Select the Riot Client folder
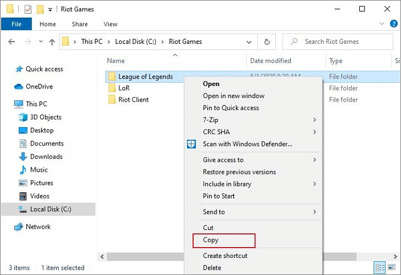Viewport: 401px width, 275px height. 133,99
